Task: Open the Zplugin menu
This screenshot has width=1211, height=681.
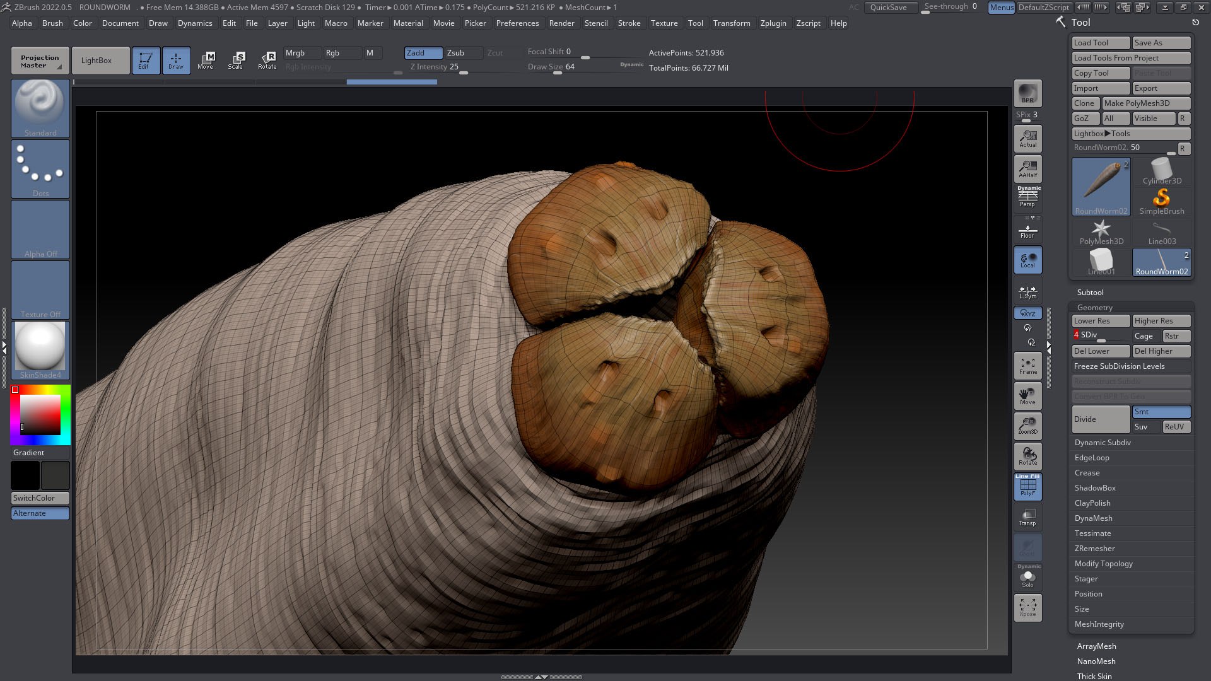Action: 773,23
